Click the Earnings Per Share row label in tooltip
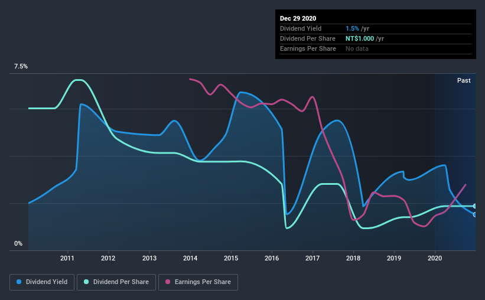The image size is (485, 300). pos(308,48)
